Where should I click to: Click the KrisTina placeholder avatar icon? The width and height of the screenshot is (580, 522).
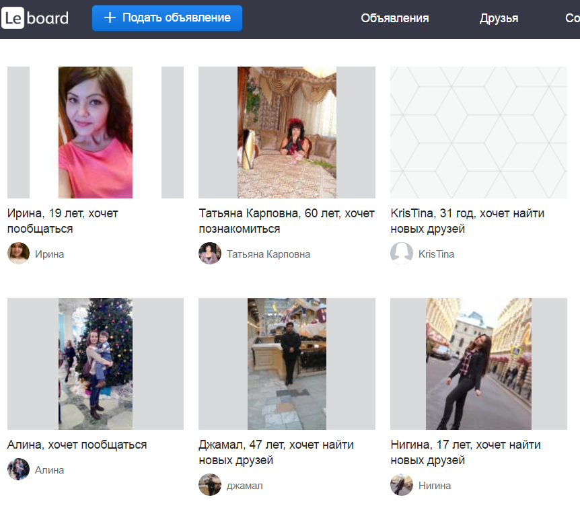coord(402,254)
